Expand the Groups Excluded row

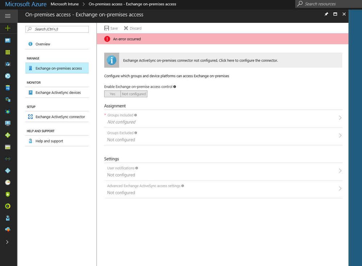(223, 137)
